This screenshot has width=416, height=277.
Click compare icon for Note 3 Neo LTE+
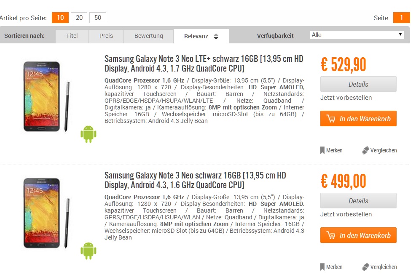pos(365,150)
